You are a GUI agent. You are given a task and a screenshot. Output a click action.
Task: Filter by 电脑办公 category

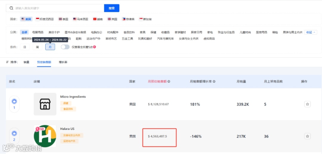pos(97,32)
